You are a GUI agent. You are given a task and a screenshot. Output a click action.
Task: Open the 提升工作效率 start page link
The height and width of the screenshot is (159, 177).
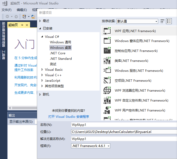[x=24, y=70]
